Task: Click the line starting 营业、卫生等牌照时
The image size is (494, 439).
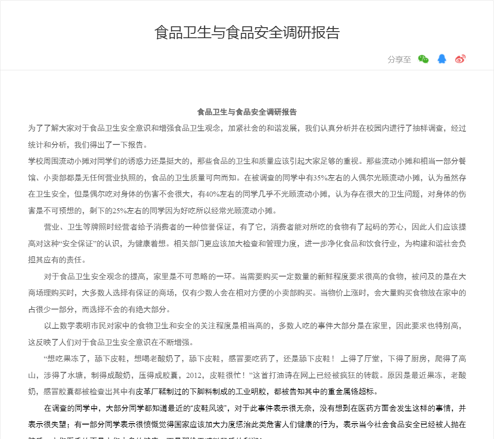Action: (255, 227)
